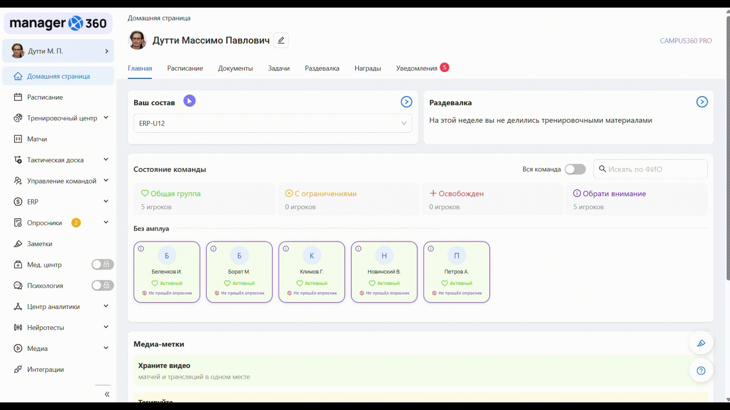Open the Ваш состав arrow circle icon
This screenshot has width=730, height=410.
[x=406, y=102]
